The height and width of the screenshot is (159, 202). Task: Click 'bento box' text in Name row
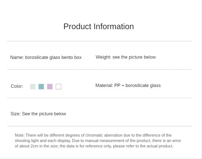[71, 57]
